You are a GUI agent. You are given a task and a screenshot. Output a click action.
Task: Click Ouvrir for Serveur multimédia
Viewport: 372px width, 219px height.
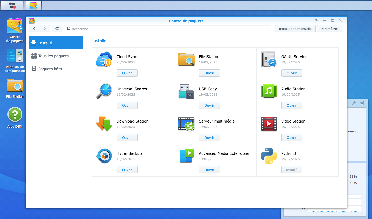point(209,137)
